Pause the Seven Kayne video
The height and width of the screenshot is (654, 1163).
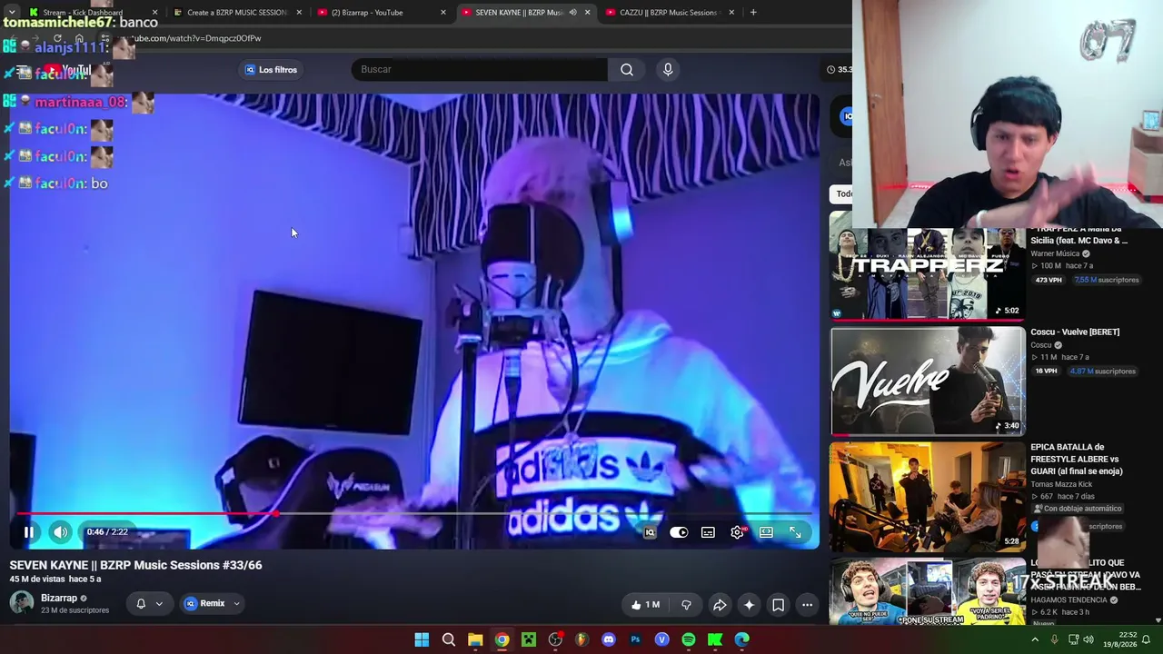tap(28, 532)
